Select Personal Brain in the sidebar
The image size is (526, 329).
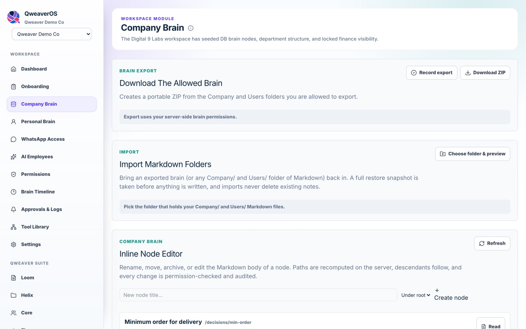point(52,122)
